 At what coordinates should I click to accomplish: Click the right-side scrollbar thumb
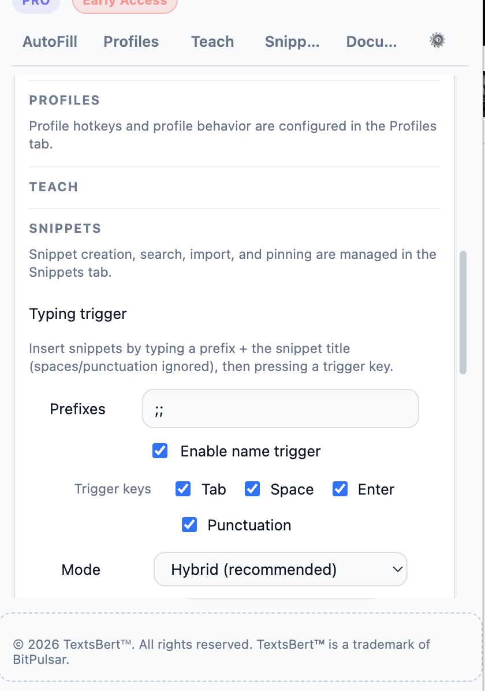(x=463, y=309)
